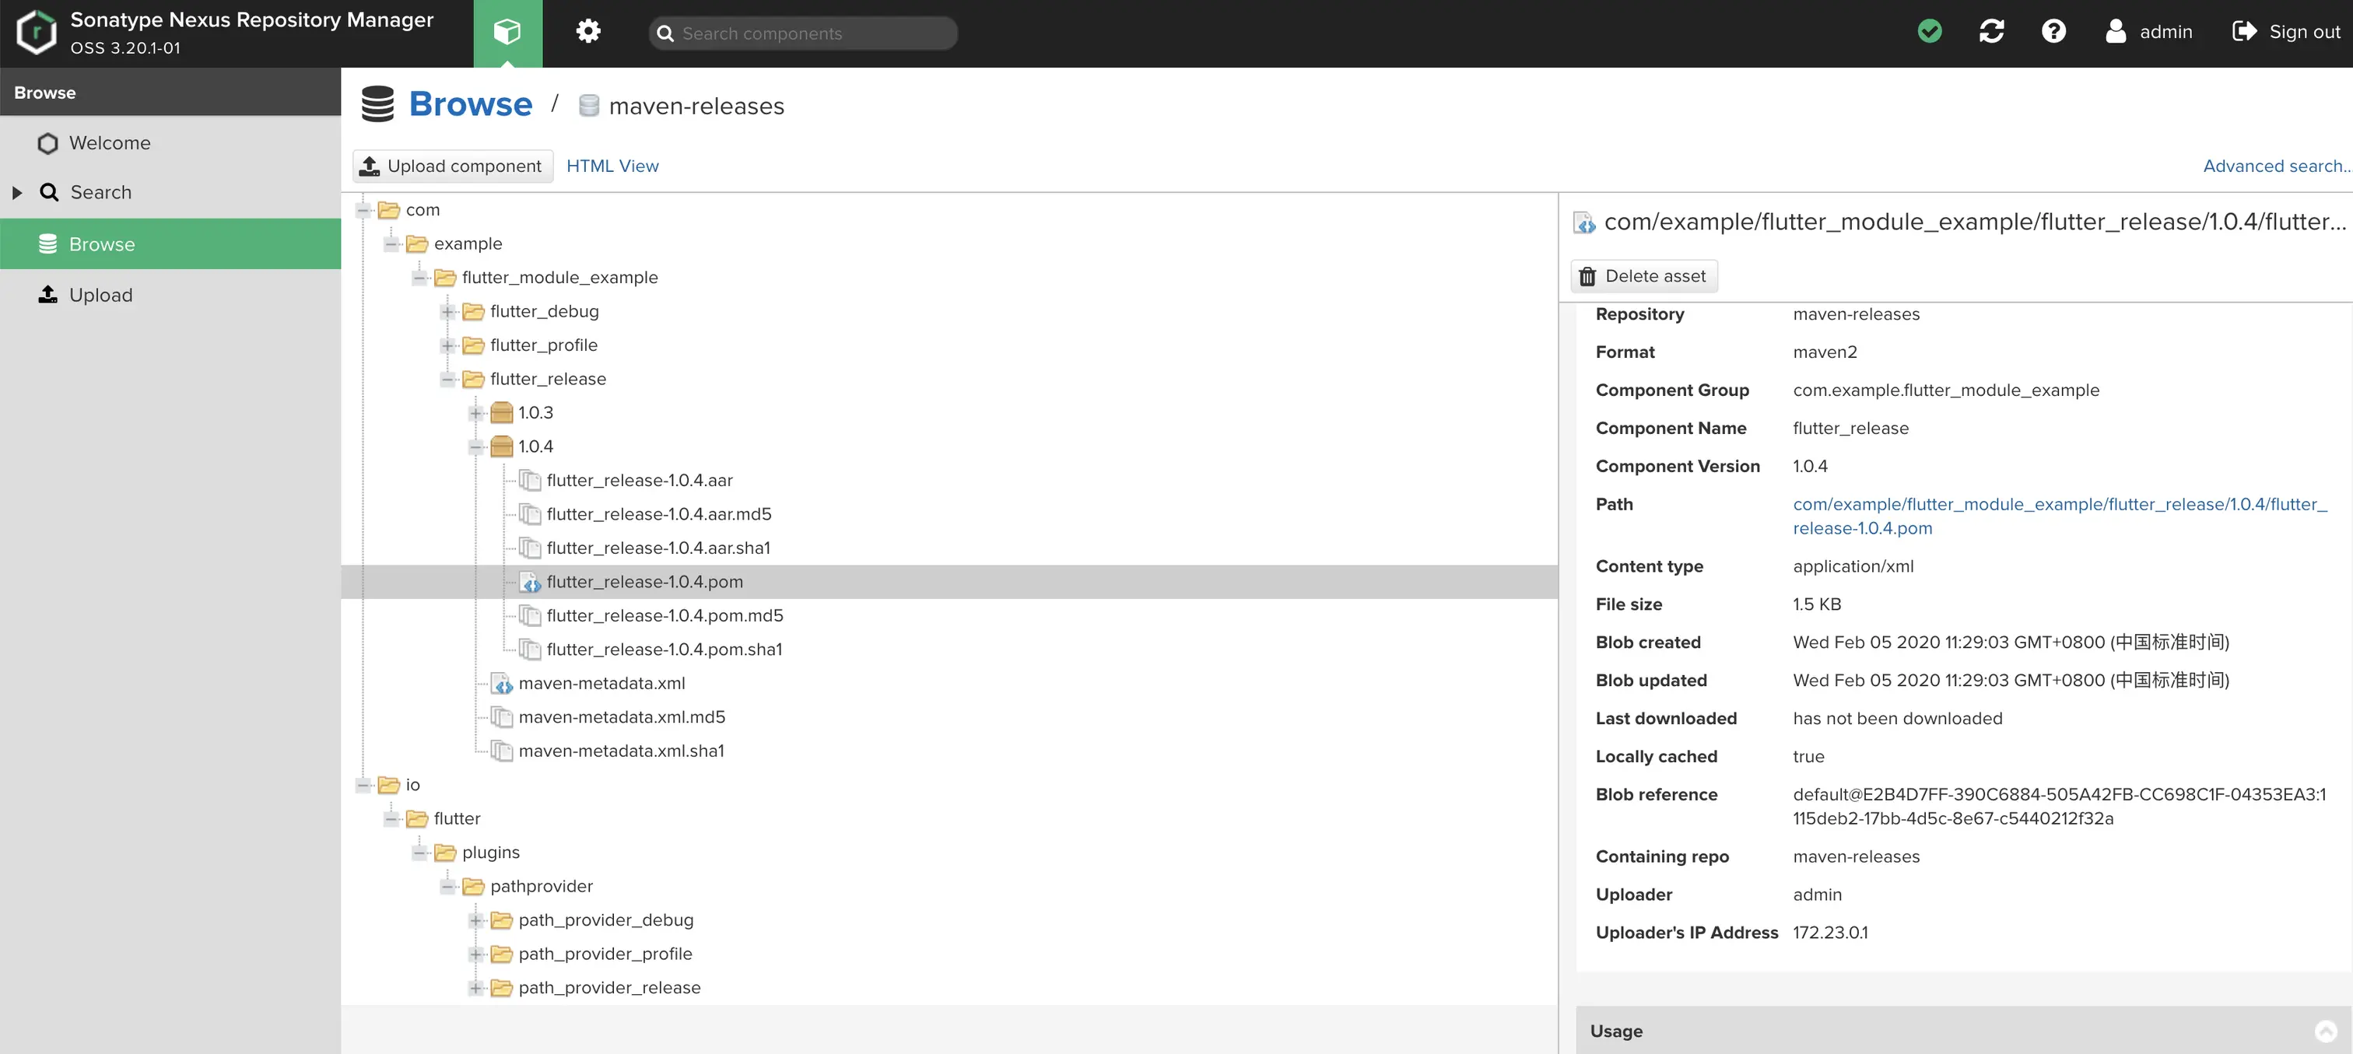The height and width of the screenshot is (1054, 2353).
Task: Click the Sonatype Nexus logo
Action: [37, 33]
